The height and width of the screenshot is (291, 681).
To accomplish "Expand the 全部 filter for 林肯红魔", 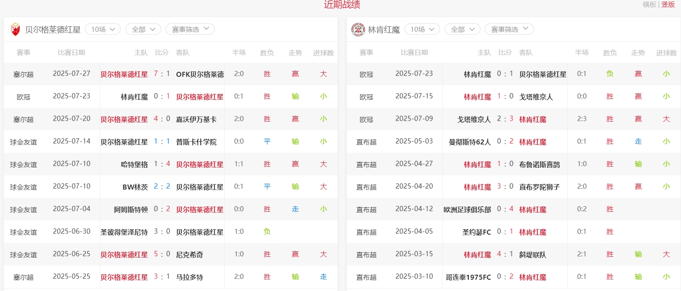I will point(462,29).
